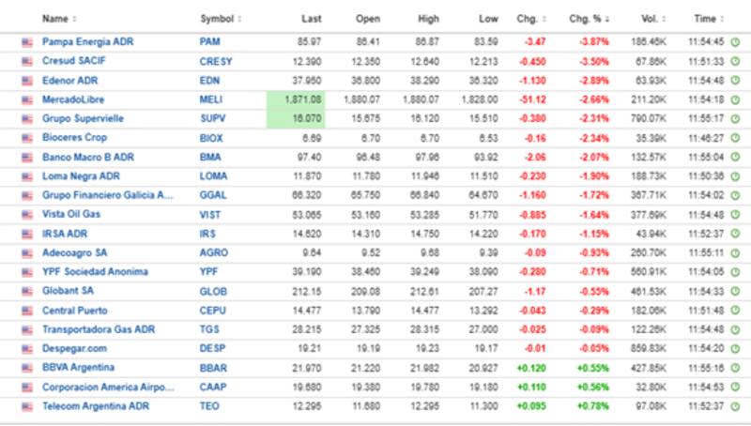The width and height of the screenshot is (751, 426).
Task: Click the flag icon next to Telecom Argentina ADR
Action: pos(27,405)
